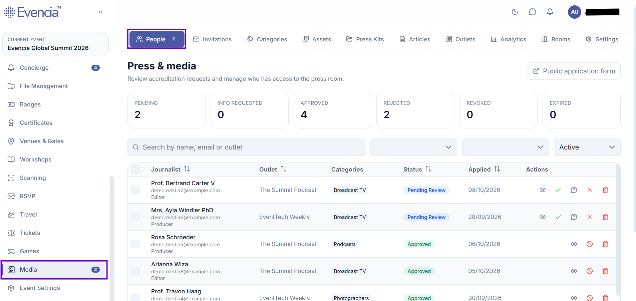
Task: Click the Pending count card
Action: click(x=166, y=110)
